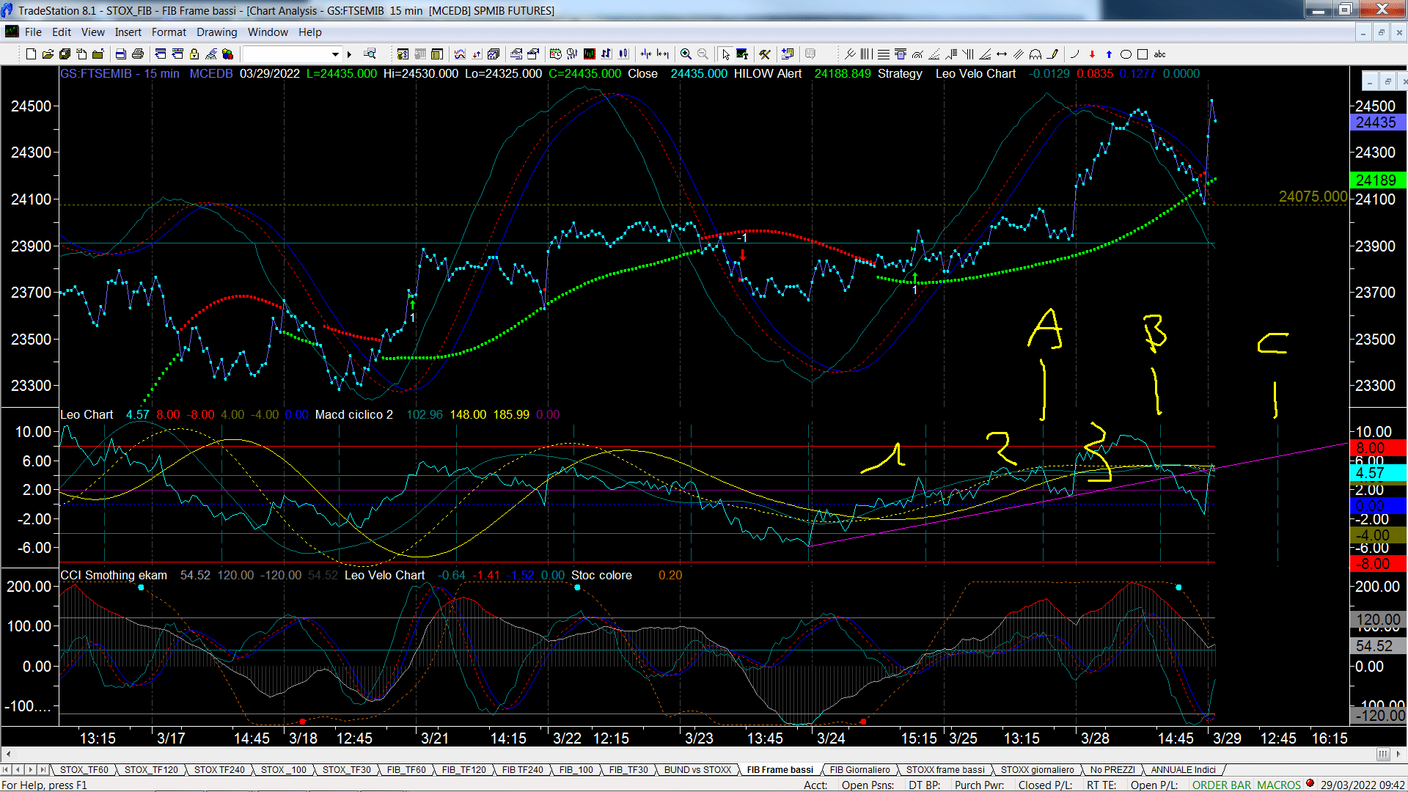Select the ellipse drawing tool
Viewport: 1408px width, 792px height.
pyautogui.click(x=1126, y=54)
